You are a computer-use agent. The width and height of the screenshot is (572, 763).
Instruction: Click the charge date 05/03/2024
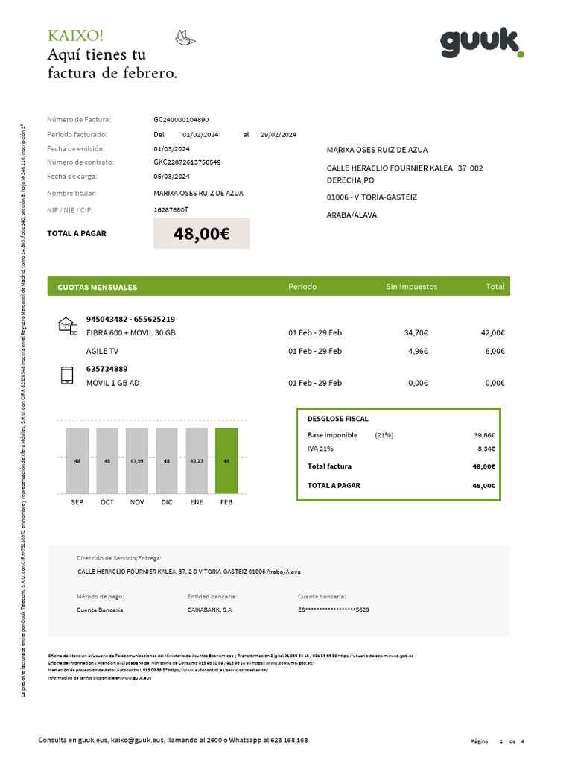pos(172,177)
